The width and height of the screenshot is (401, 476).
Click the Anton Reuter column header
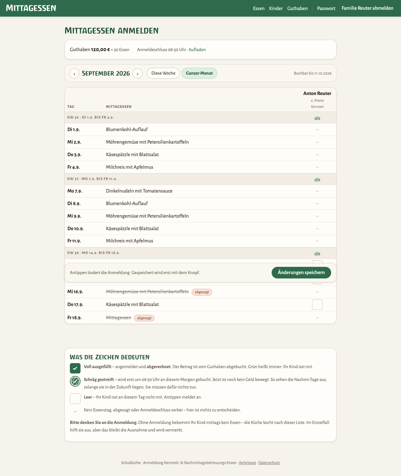click(317, 93)
